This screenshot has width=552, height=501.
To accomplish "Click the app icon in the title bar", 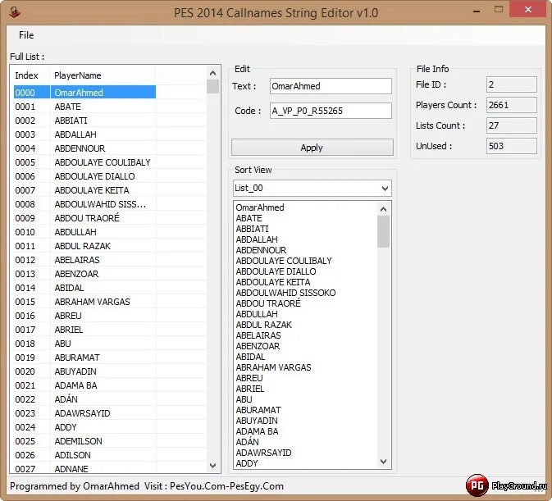I will click(x=15, y=12).
